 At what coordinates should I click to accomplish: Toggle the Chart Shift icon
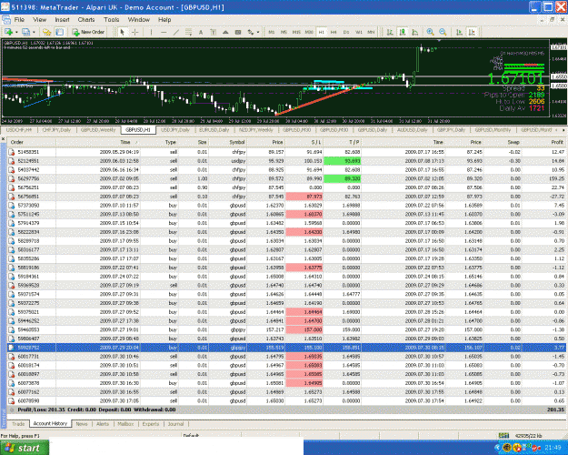[472, 32]
